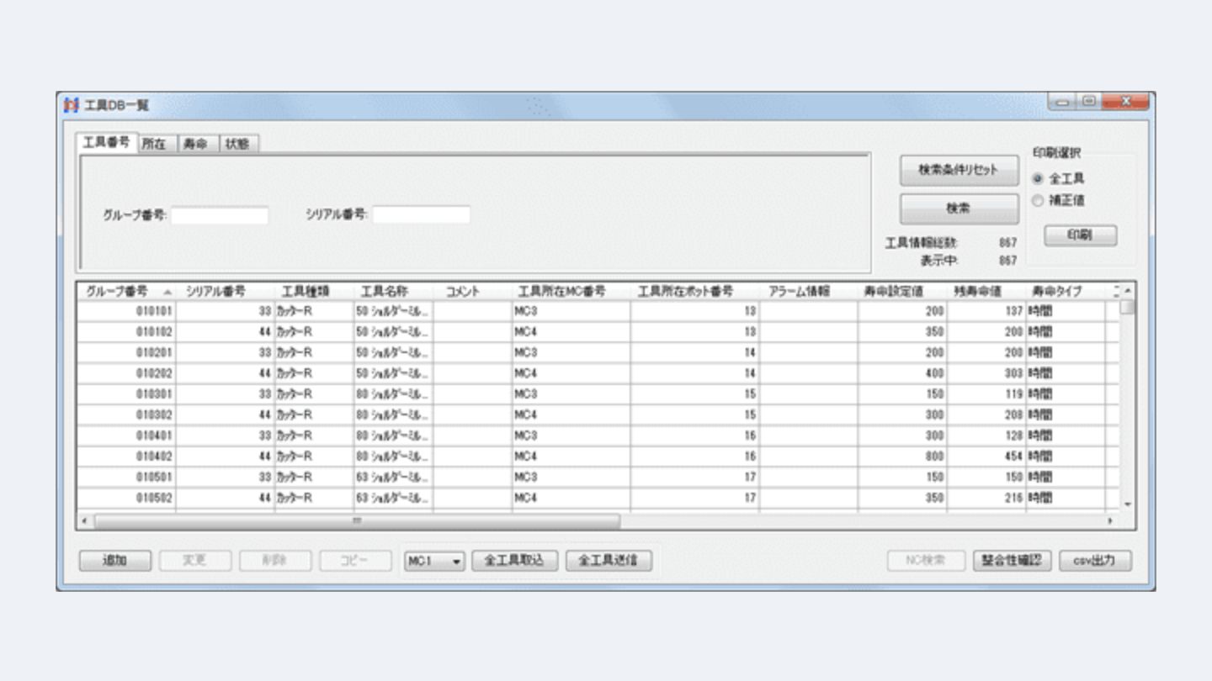The width and height of the screenshot is (1212, 681).
Task: Open the MC1 machine dropdown
Action: [434, 562]
